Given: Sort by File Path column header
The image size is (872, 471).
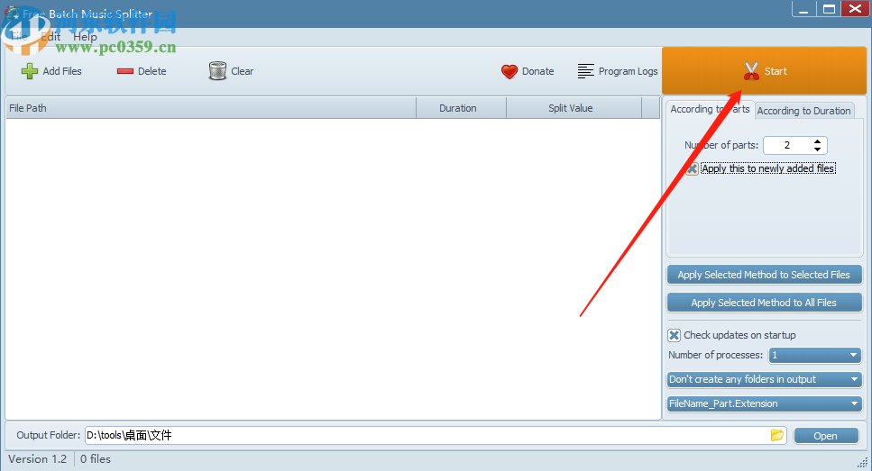Looking at the screenshot, I should coord(211,108).
